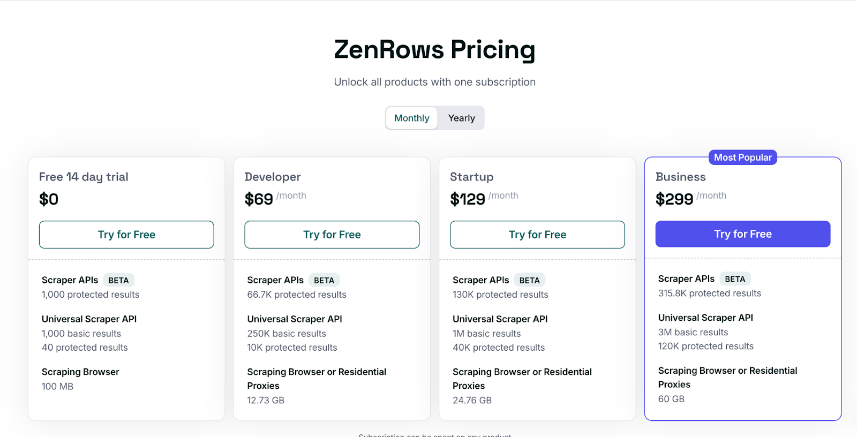Select the ZenRows Pricing heading
Viewport: 857px width, 437px height.
point(434,50)
